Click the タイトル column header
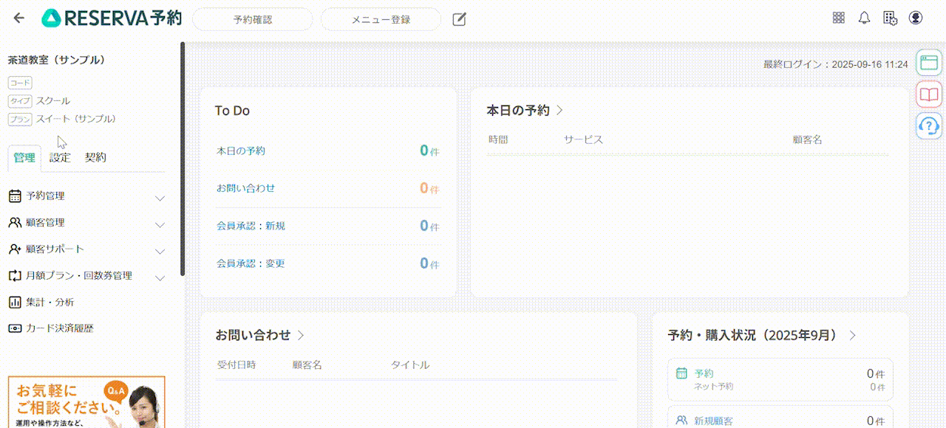Viewport: 946px width, 428px height. coord(410,365)
